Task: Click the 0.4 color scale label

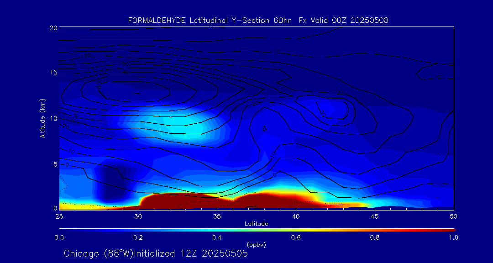Action: pyautogui.click(x=217, y=237)
